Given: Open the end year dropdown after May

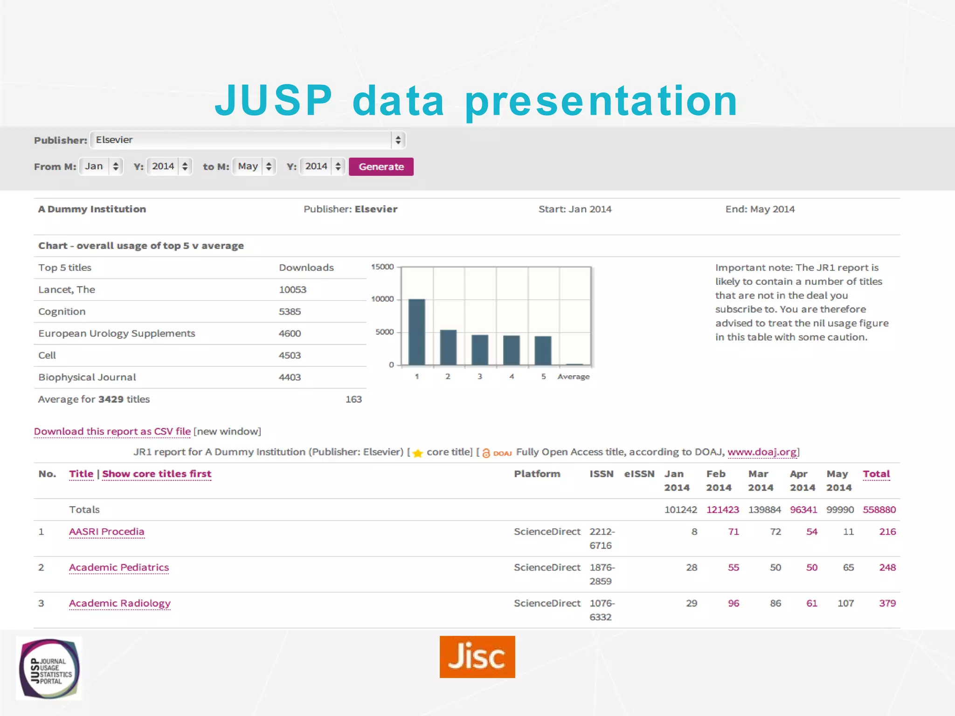Looking at the screenshot, I should [x=323, y=166].
